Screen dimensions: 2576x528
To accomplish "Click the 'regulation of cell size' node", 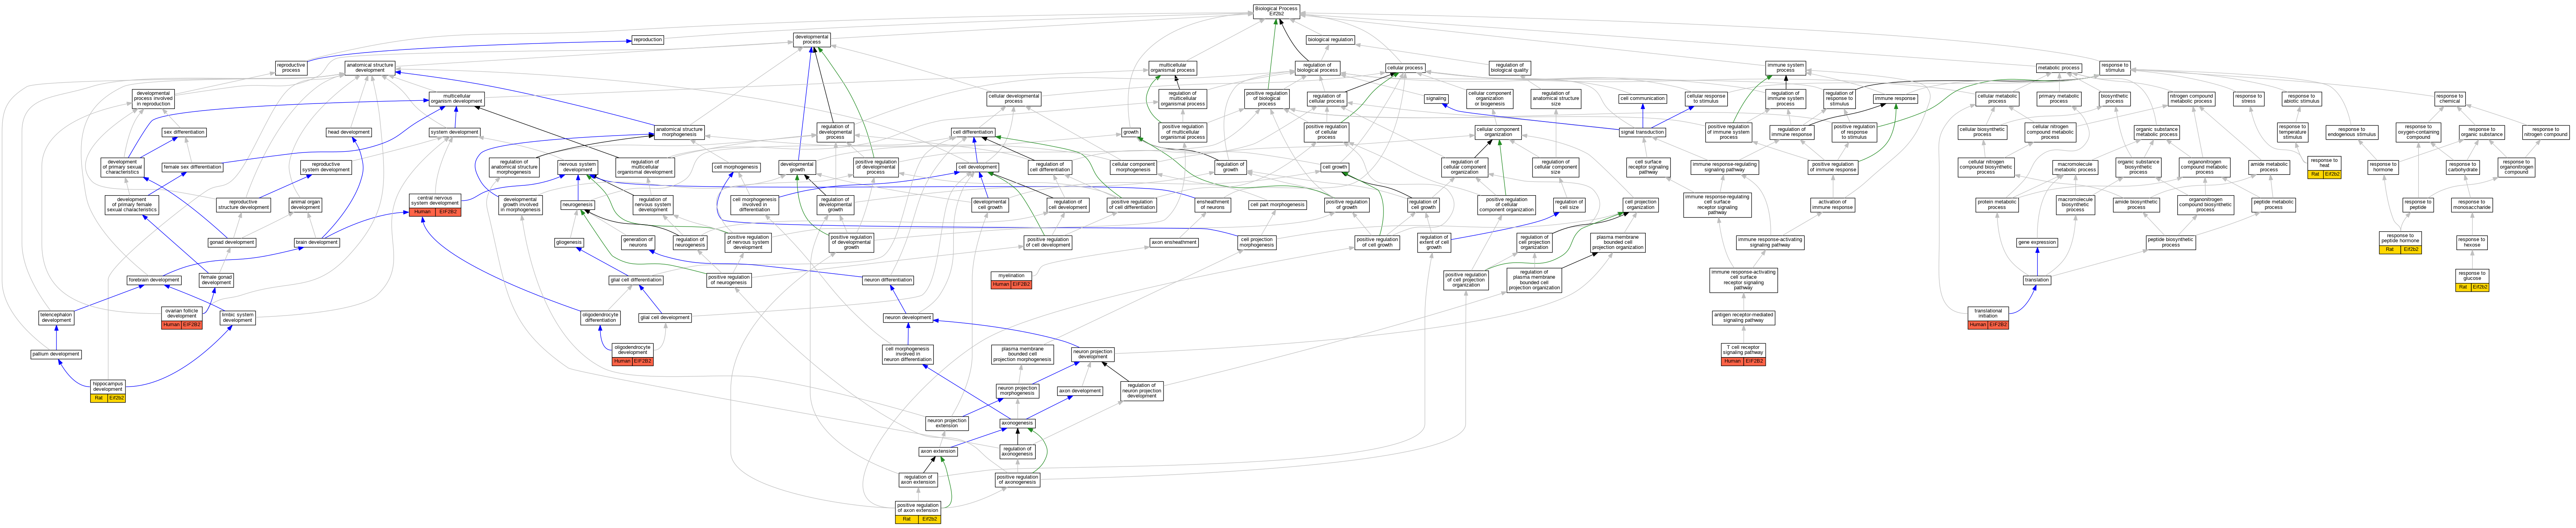I will [1569, 205].
